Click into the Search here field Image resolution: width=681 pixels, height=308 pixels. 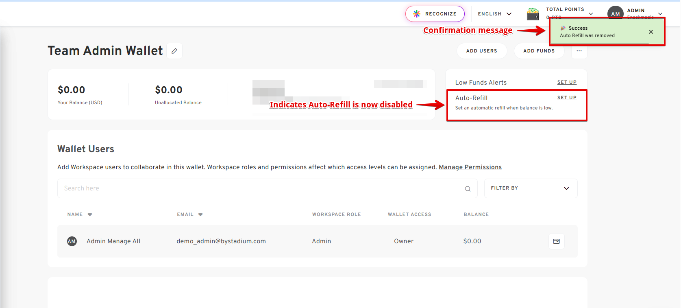pos(260,188)
